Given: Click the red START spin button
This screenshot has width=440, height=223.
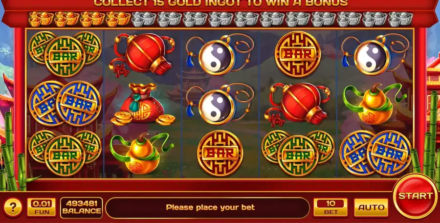Looking at the screenshot, I should click(415, 196).
